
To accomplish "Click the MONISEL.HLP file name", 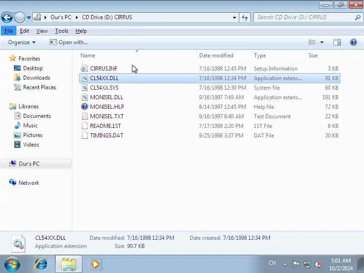I will [x=107, y=106].
